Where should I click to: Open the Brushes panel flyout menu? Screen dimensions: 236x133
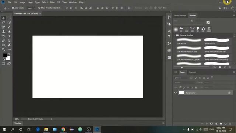[234, 16]
